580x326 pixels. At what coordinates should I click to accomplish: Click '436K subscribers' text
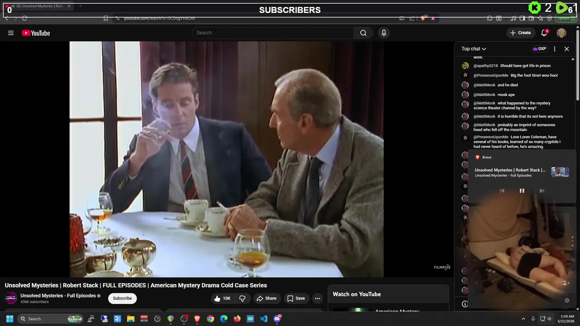click(x=34, y=302)
